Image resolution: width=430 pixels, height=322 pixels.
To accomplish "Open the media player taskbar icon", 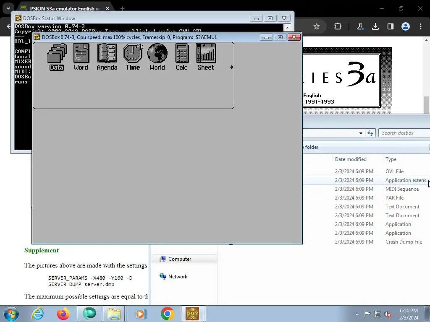I will [141, 314].
